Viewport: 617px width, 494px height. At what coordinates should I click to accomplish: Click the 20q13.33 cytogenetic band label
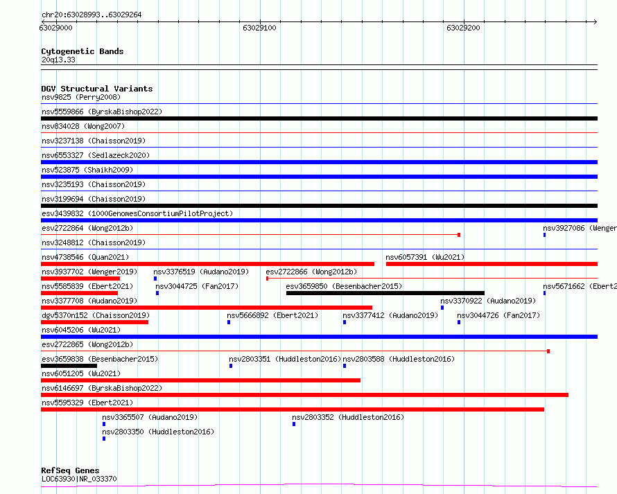click(x=58, y=60)
